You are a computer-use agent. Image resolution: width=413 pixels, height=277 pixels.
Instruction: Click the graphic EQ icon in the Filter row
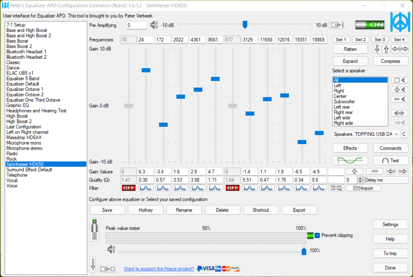tap(336, 188)
